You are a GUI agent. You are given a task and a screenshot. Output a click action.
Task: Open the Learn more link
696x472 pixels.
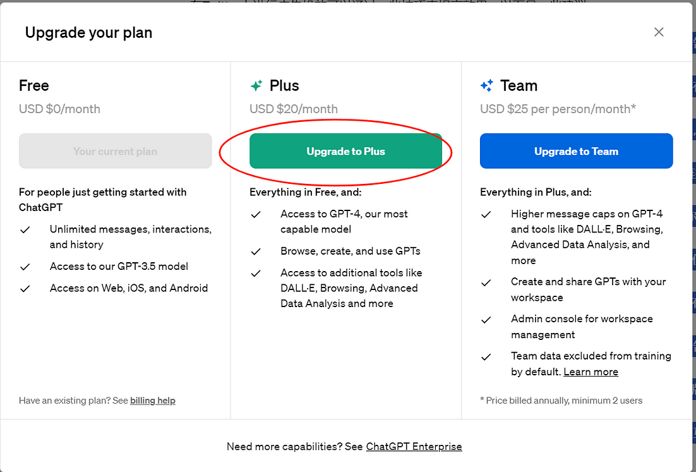[591, 372]
